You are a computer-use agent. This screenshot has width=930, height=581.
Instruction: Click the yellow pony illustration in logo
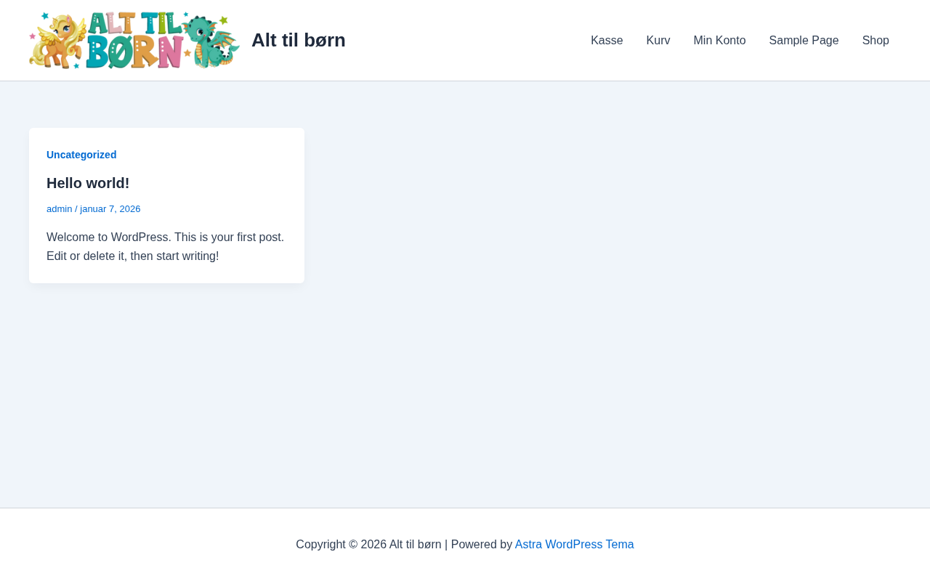[x=58, y=41]
